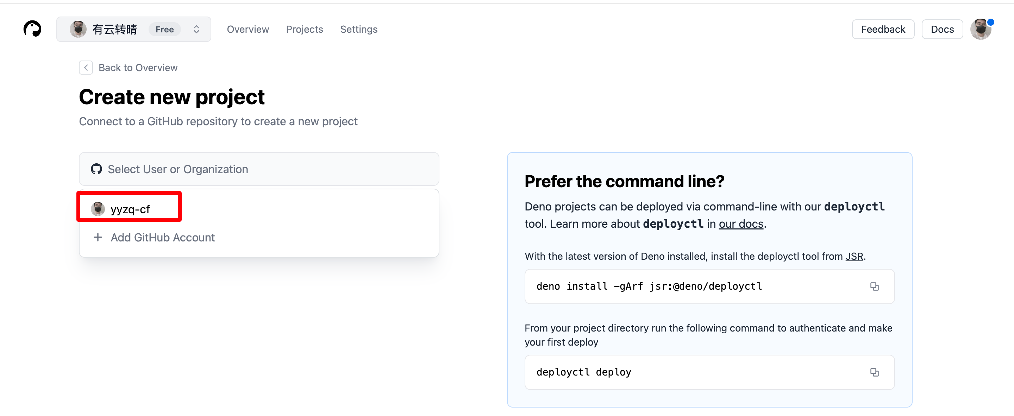Open the Docs button
The width and height of the screenshot is (1014, 416).
tap(942, 29)
